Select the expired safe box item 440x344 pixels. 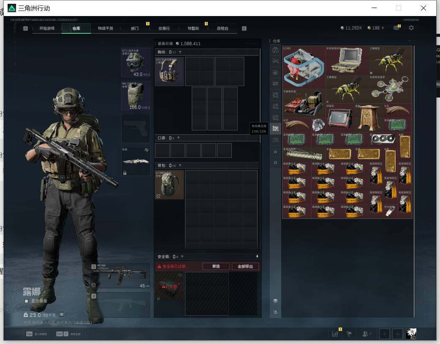click(169, 286)
